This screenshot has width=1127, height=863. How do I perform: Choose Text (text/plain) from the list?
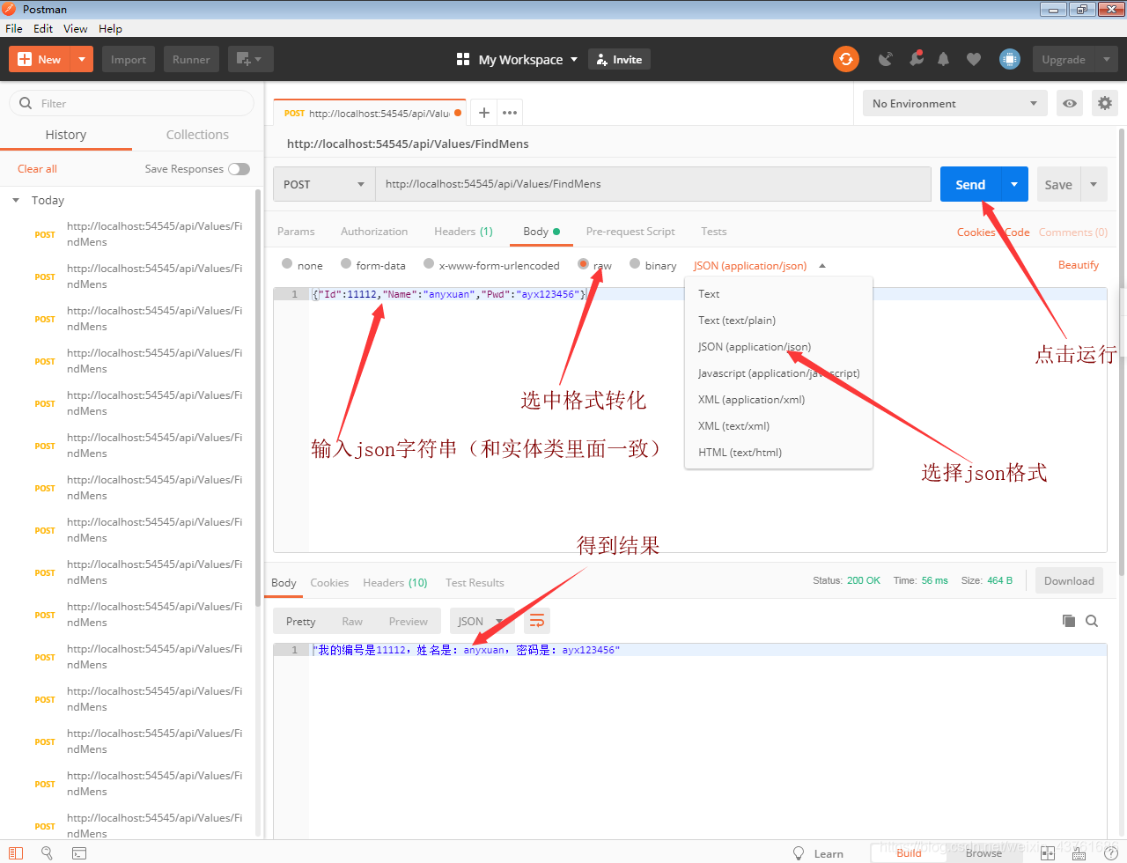[x=778, y=320]
